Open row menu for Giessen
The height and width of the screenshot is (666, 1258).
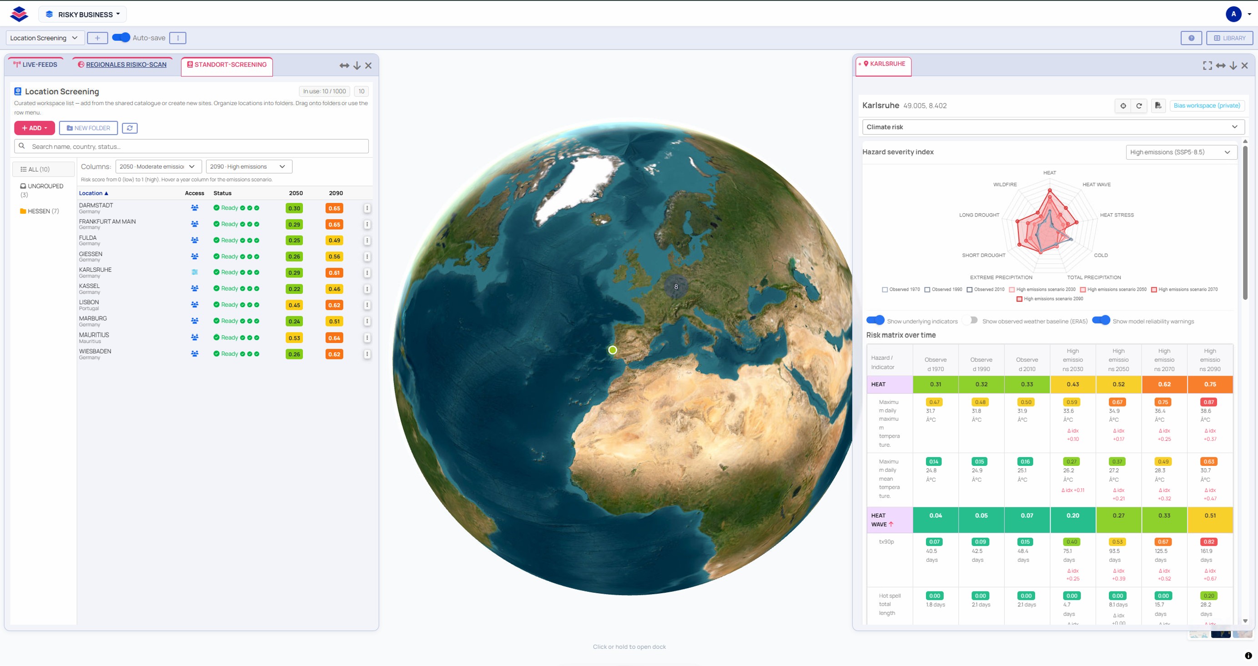(x=367, y=257)
